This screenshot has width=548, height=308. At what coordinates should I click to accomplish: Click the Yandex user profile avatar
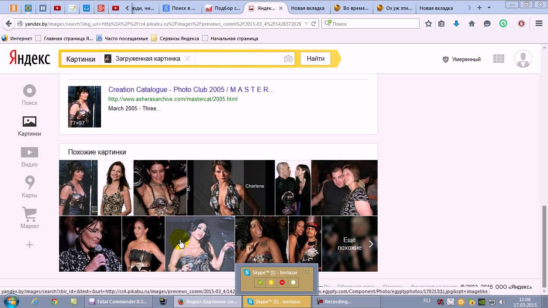tap(523, 59)
